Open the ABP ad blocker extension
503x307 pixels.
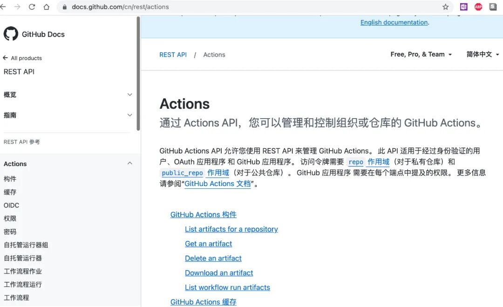pyautogui.click(x=478, y=7)
